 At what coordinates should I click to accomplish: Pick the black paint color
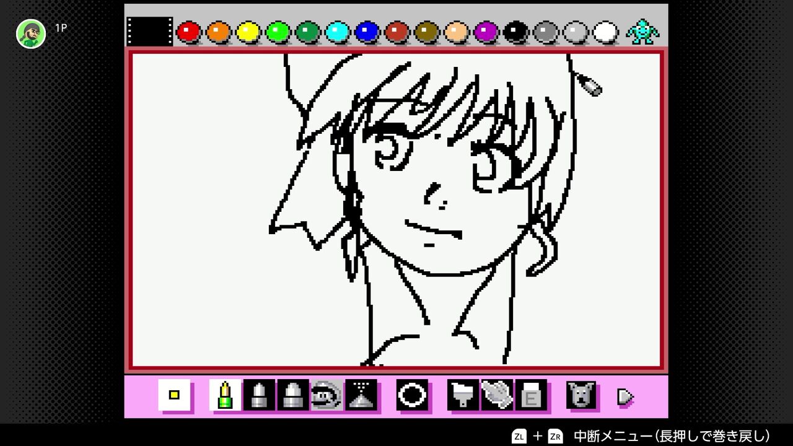coord(516,32)
